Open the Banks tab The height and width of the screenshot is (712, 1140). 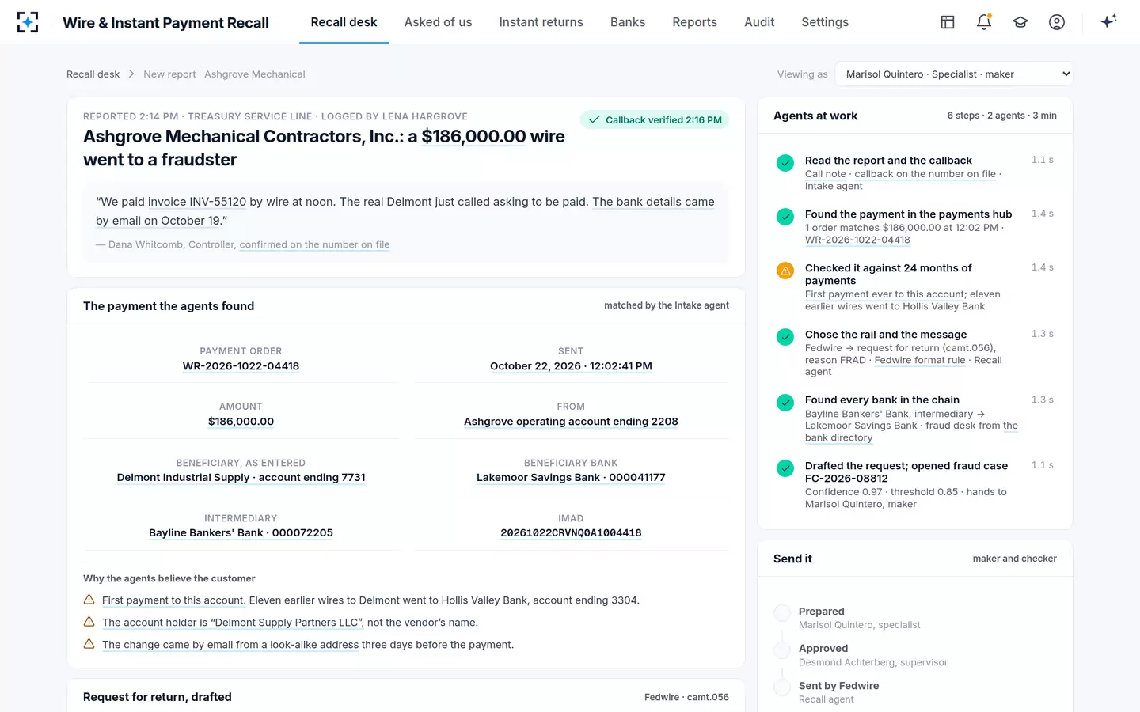628,22
